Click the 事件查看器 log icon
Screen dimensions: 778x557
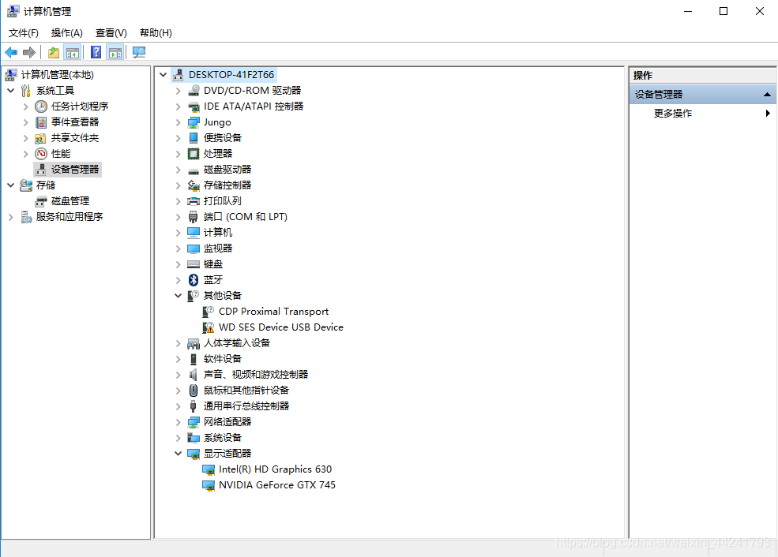pos(41,122)
